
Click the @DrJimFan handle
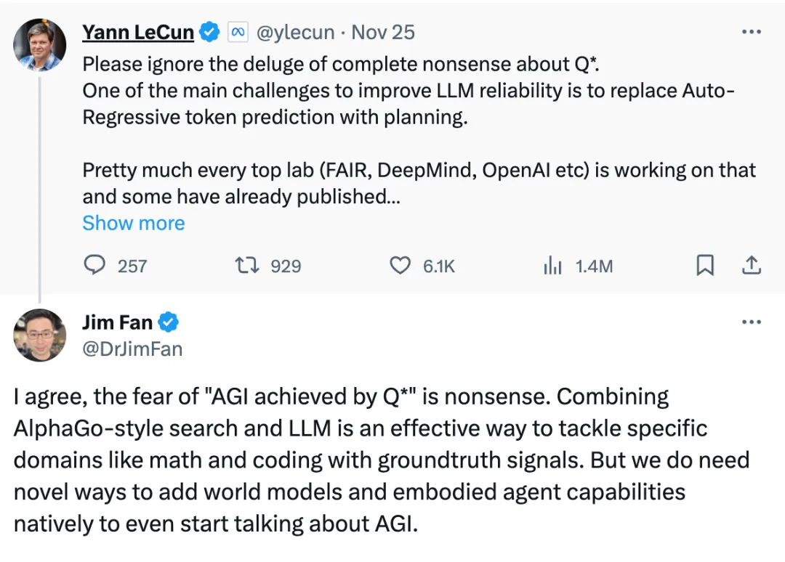132,349
